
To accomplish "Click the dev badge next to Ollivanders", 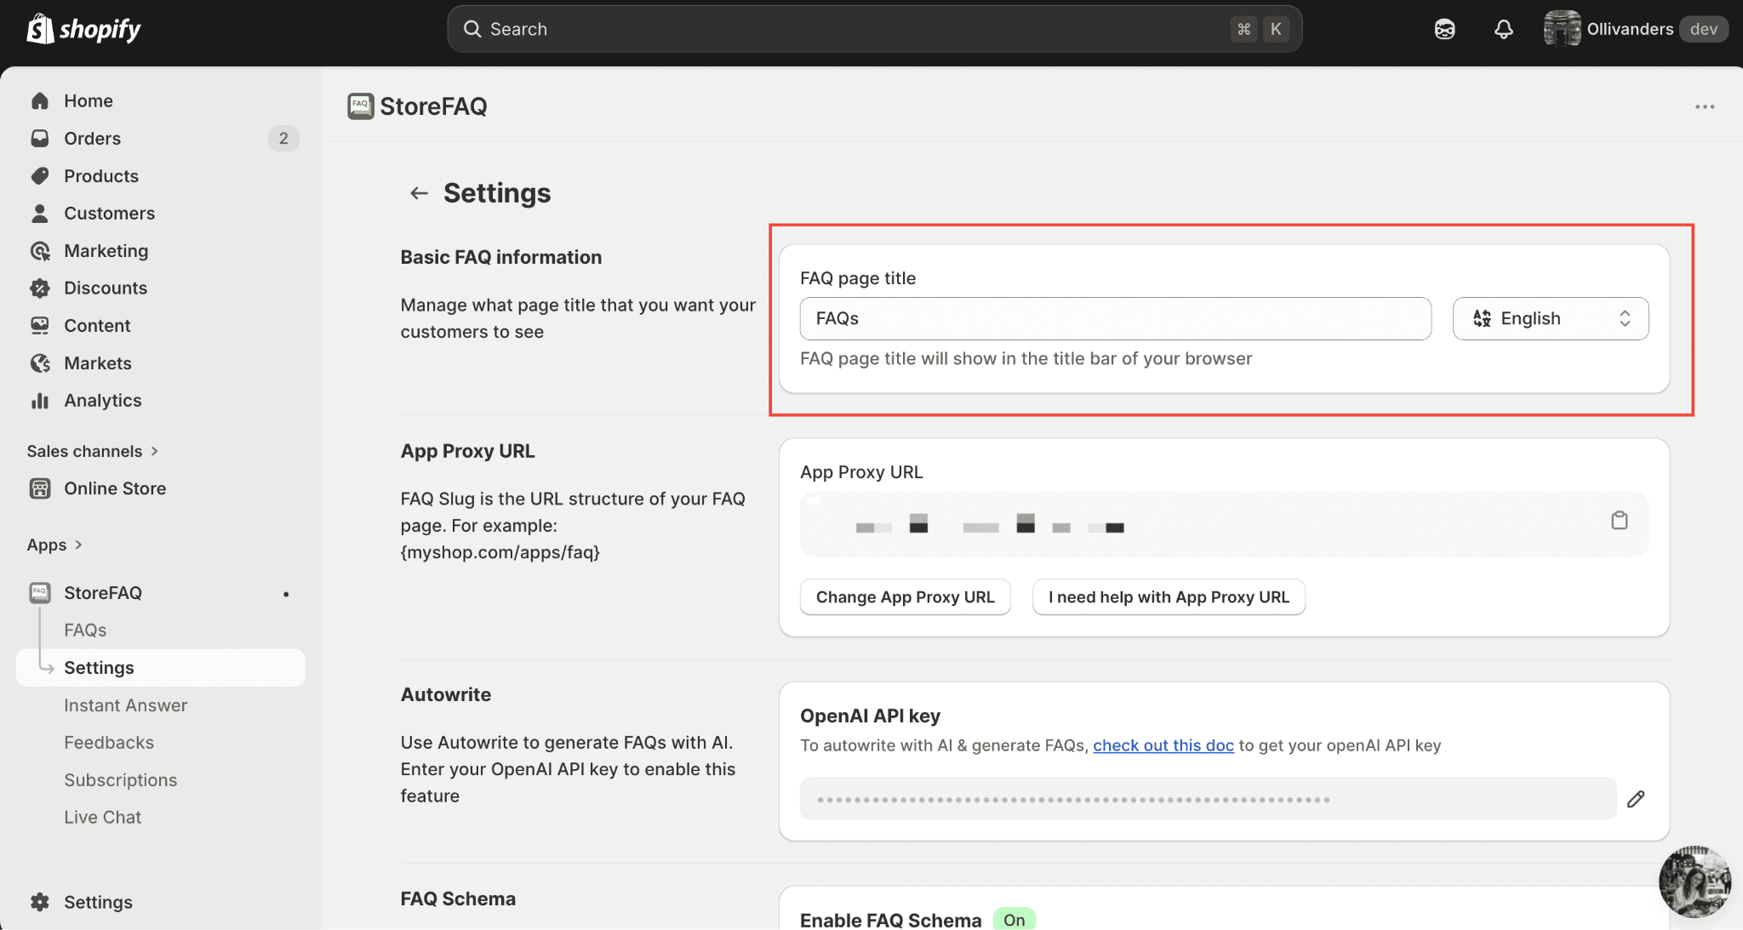I will [x=1704, y=29].
